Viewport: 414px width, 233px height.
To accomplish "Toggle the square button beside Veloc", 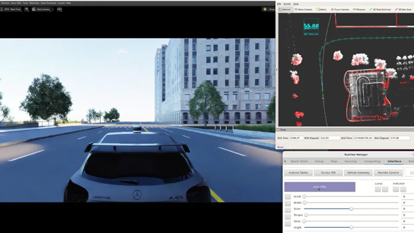I will 288,223.
